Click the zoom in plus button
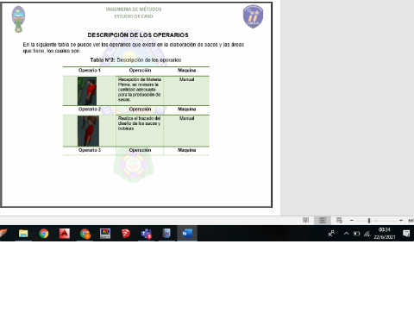This screenshot has height=319, width=414. (401, 221)
